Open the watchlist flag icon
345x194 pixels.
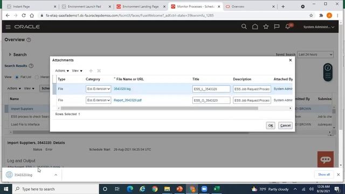click(x=277, y=26)
